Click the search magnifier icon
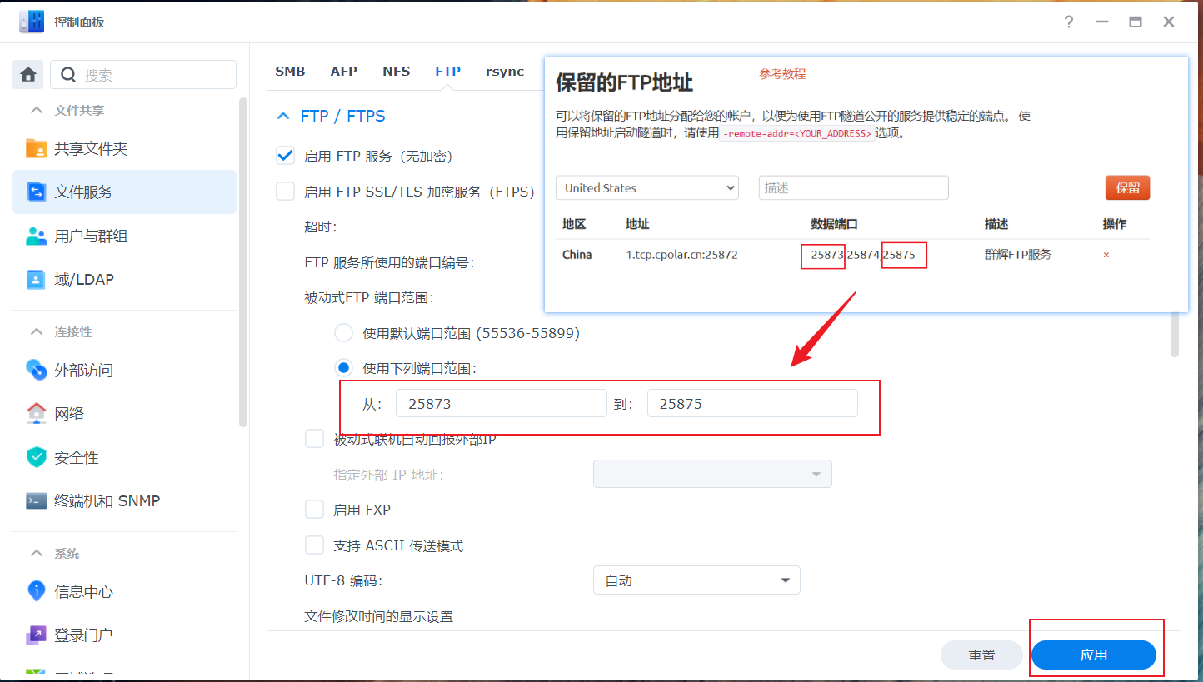The height and width of the screenshot is (682, 1203). (68, 75)
